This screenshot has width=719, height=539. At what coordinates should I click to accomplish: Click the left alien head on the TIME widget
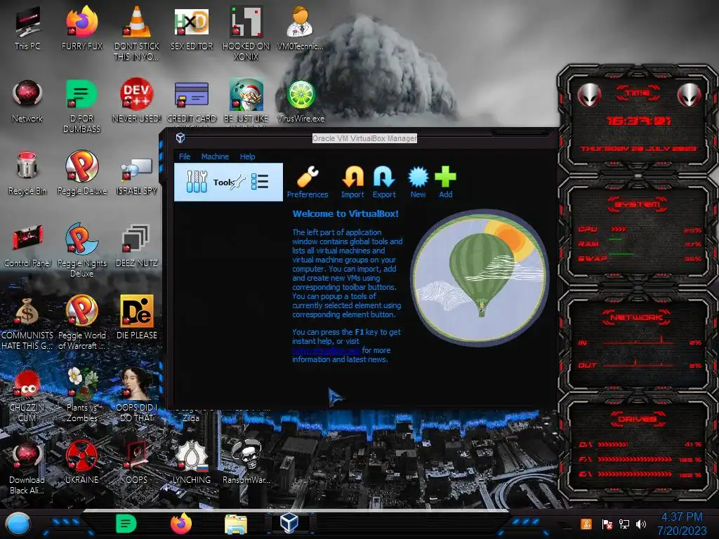coord(589,95)
